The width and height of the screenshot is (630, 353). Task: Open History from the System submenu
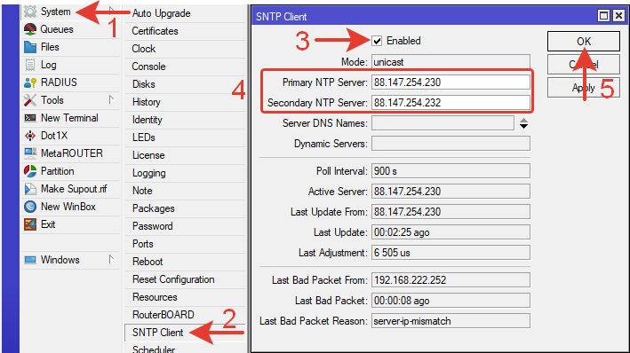click(147, 102)
